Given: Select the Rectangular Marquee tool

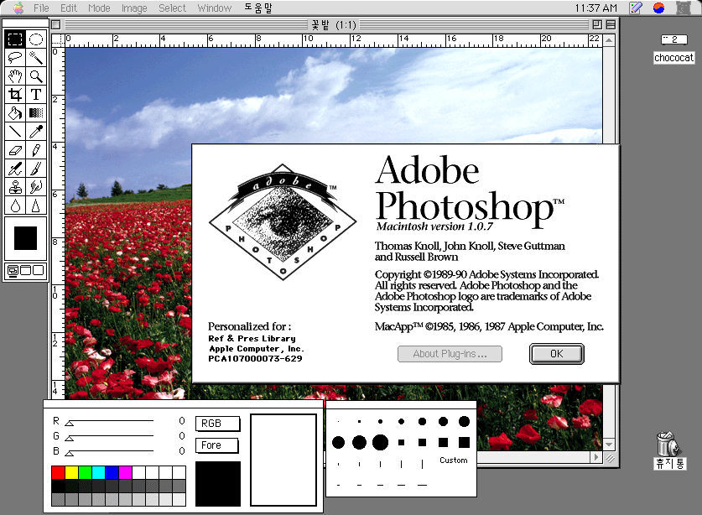Looking at the screenshot, I should 15,39.
